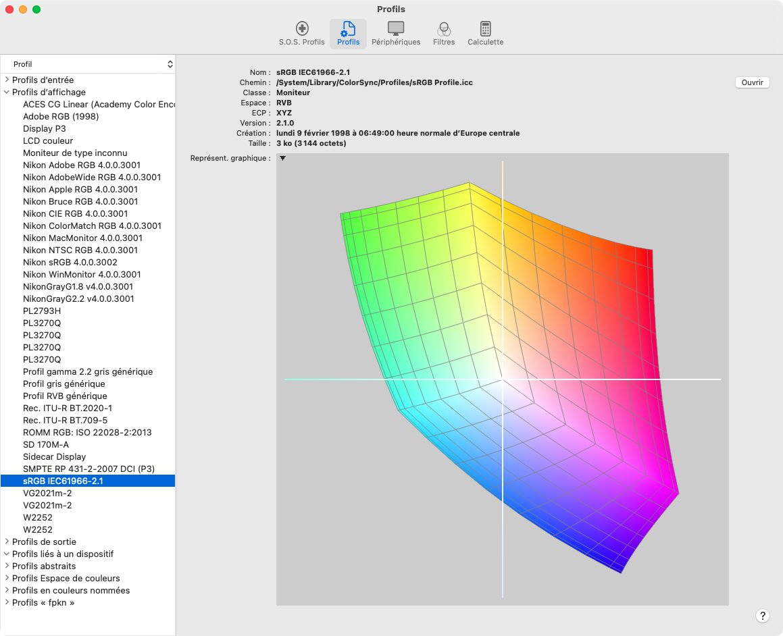Collapse the Profils d'affichage section
The image size is (783, 636).
[x=7, y=92]
